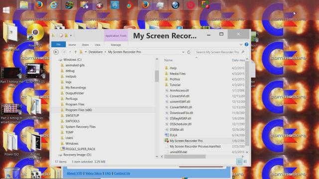Image resolution: width=319 pixels, height=179 pixels.
Task: Open the Manage ribbon tab
Action: (x=116, y=45)
